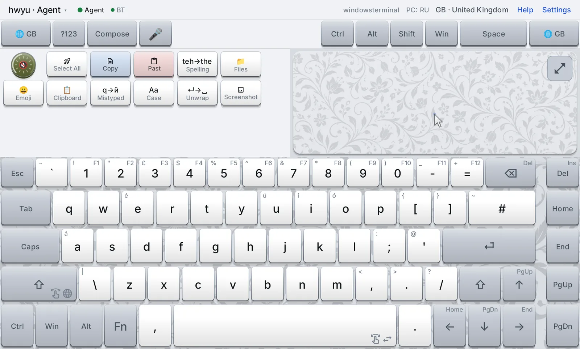Toggle the Caps lock key
Screen dimensions: 580x349
[30, 246]
